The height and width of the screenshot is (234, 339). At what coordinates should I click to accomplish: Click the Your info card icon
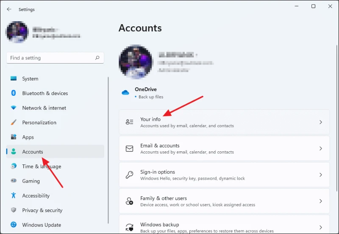130,122
